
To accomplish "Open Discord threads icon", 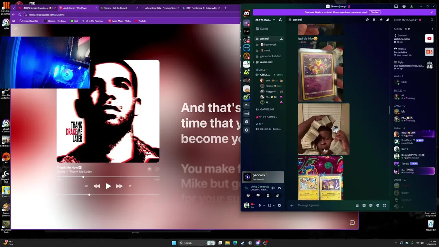I will [x=367, y=20].
